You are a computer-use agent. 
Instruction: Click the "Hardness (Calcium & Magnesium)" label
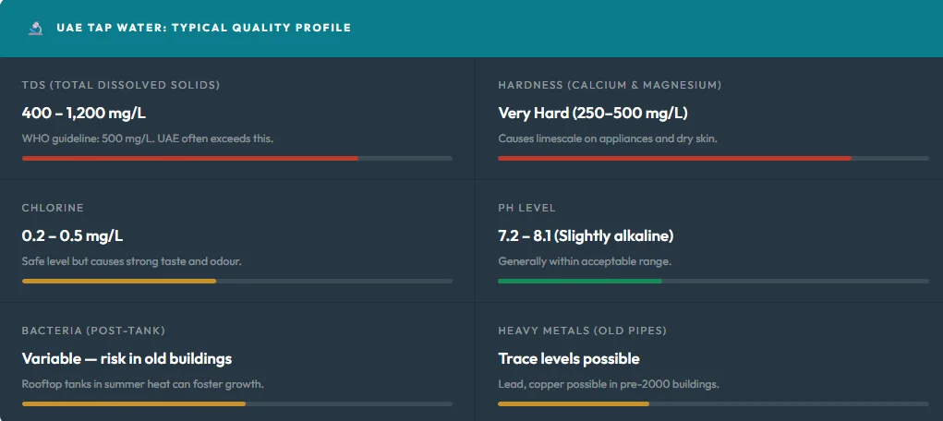coord(610,85)
